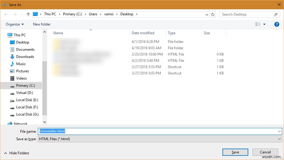This screenshot has height=160, width=284.
Task: Open Save as type combo box
Action: click(x=160, y=139)
